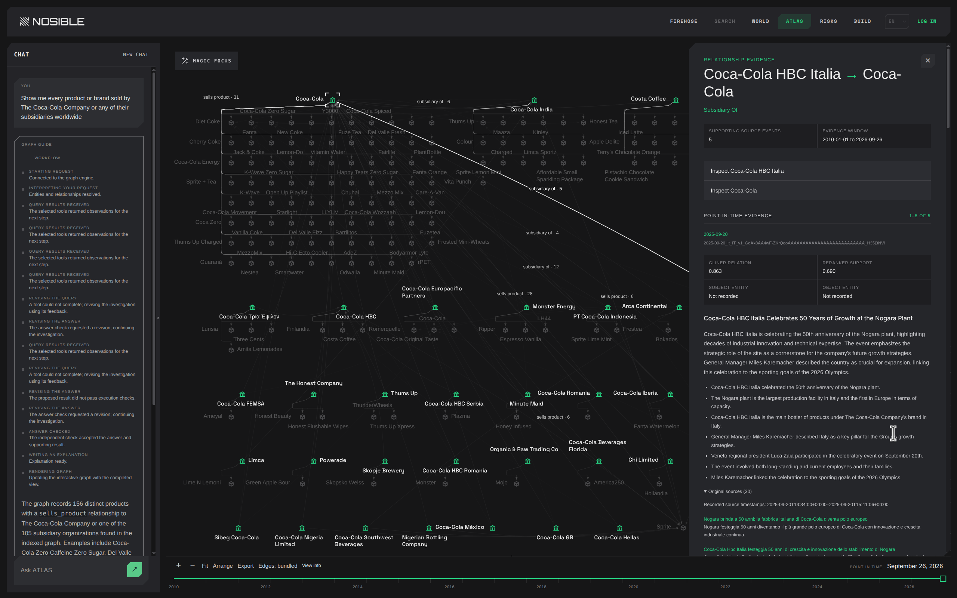957x598 pixels.
Task: Select the Powerade organization icon
Action: point(314,461)
